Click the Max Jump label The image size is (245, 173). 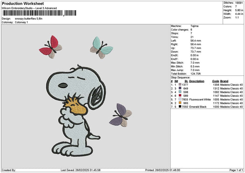click(177, 70)
